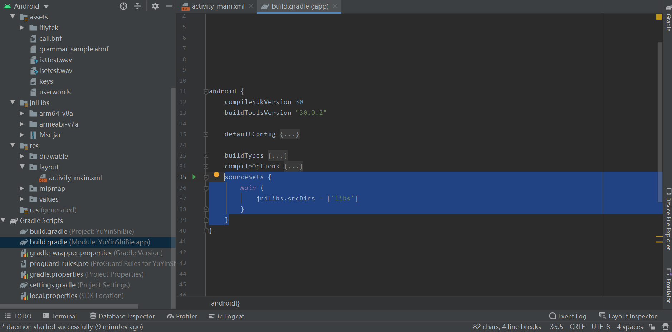The width and height of the screenshot is (672, 332).
Task: Click the green run arrow on line 35
Action: (194, 177)
